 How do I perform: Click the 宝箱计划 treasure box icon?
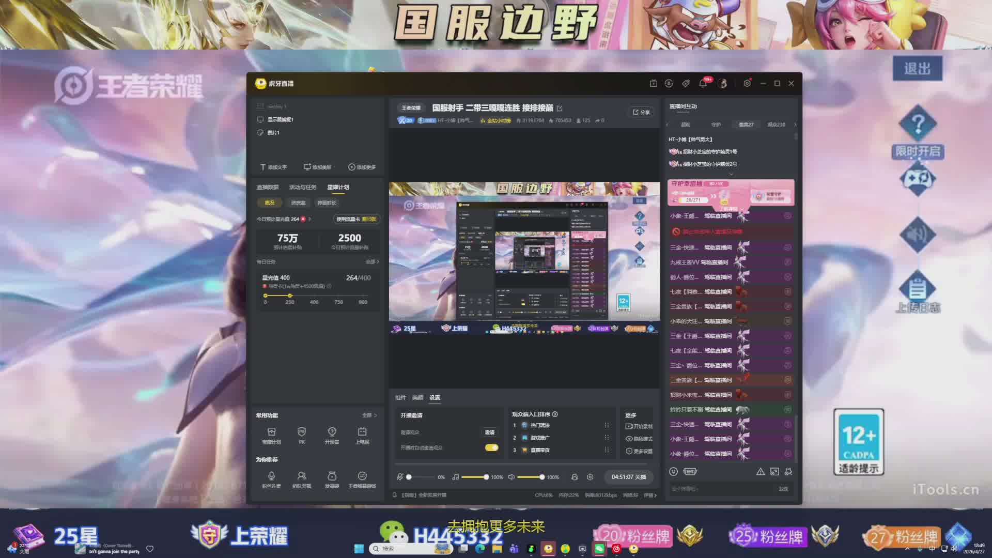(271, 432)
